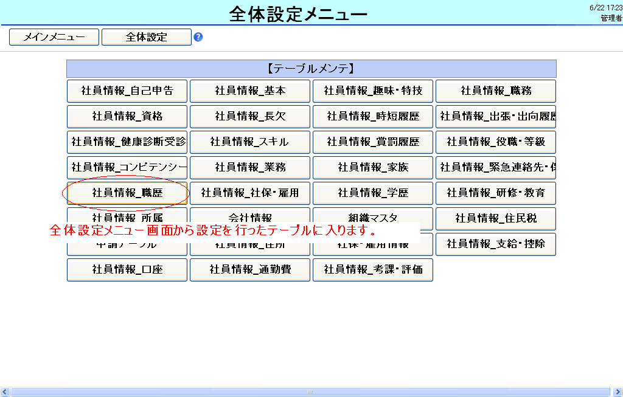This screenshot has height=397, width=623.
Task: Select 社員情報_研修・教育 button
Action: pos(496,193)
